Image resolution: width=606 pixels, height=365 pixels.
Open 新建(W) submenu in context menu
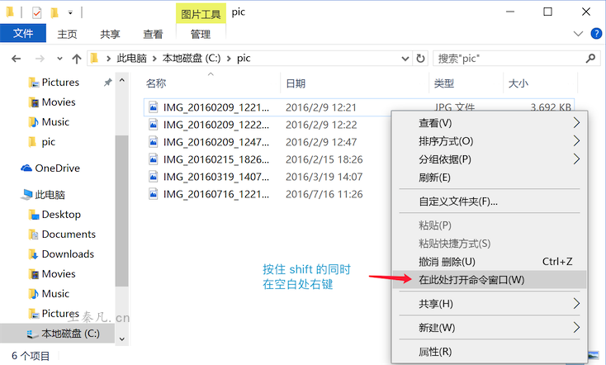490,328
